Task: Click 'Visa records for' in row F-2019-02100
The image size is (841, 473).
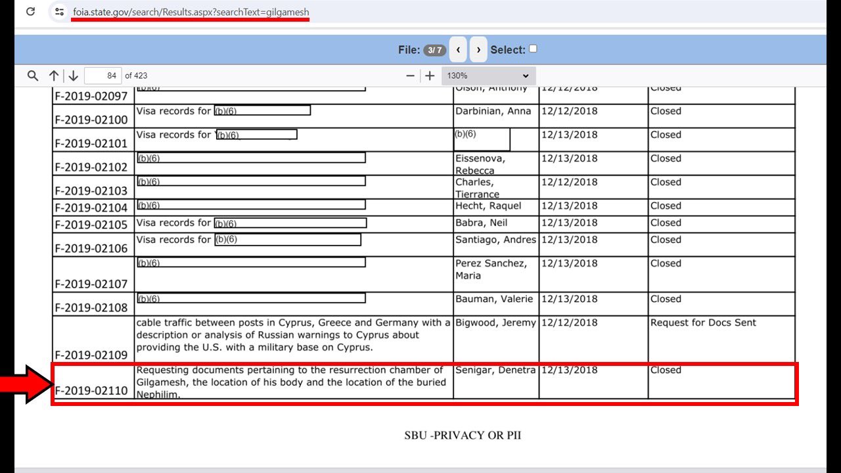Action: coord(173,111)
